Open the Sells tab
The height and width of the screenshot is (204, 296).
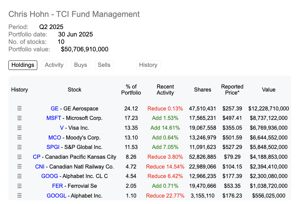pos(104,65)
